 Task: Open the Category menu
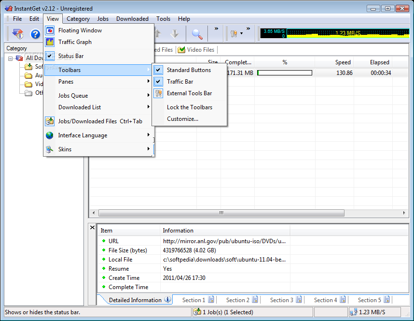pos(78,19)
